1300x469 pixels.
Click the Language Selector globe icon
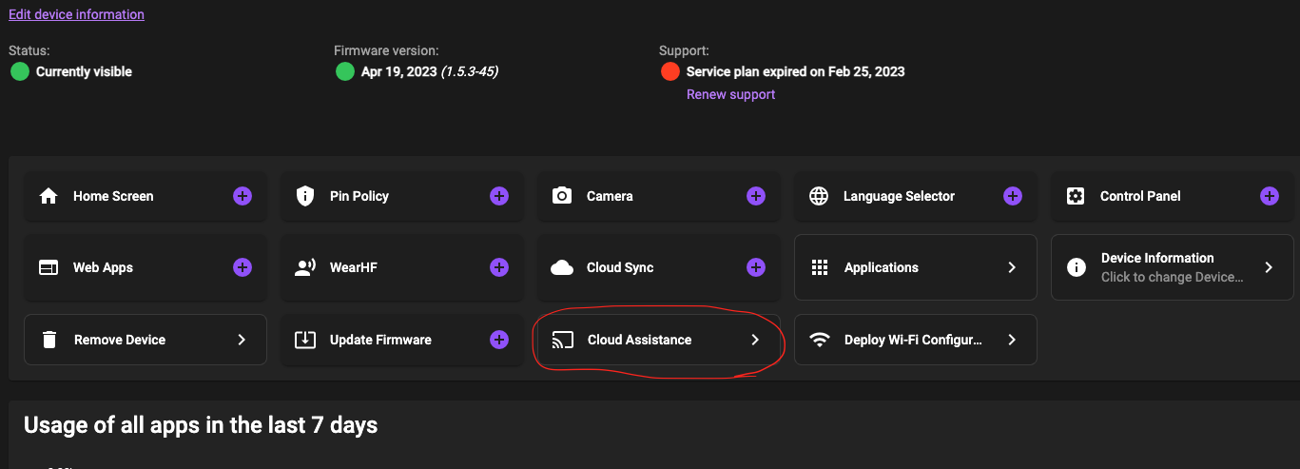[819, 196]
